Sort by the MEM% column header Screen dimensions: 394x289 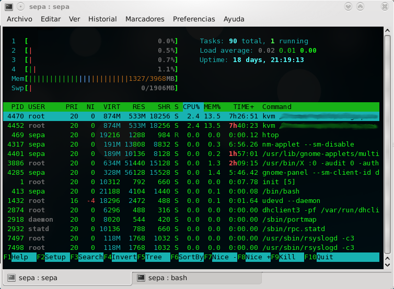point(212,107)
